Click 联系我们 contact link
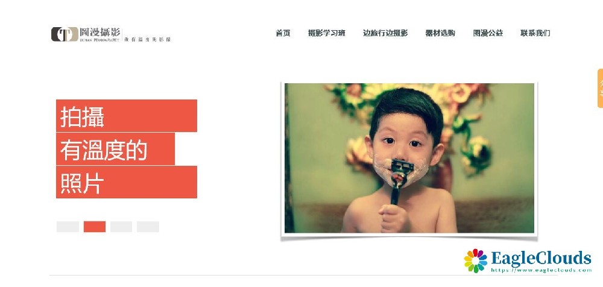 click(535, 33)
